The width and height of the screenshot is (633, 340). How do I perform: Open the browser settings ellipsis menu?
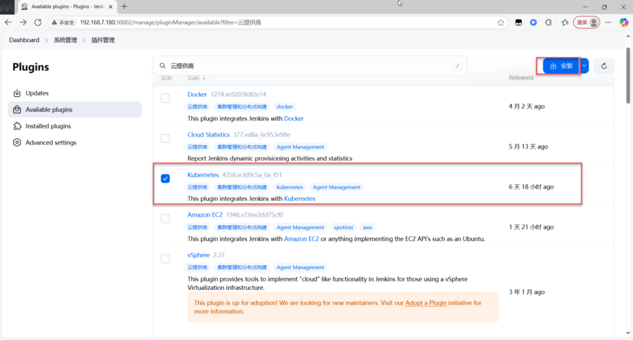[607, 22]
